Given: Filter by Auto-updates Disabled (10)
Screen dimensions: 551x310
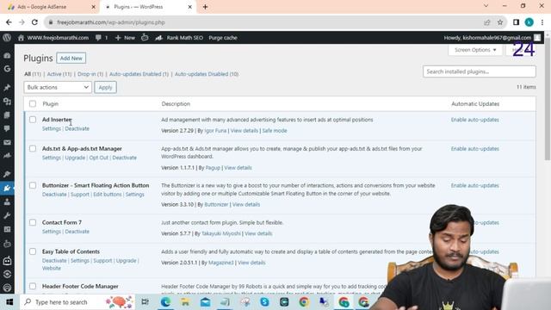Looking at the screenshot, I should pos(207,74).
